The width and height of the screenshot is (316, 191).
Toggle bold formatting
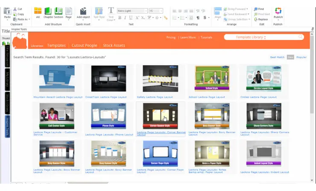[x=120, y=18]
